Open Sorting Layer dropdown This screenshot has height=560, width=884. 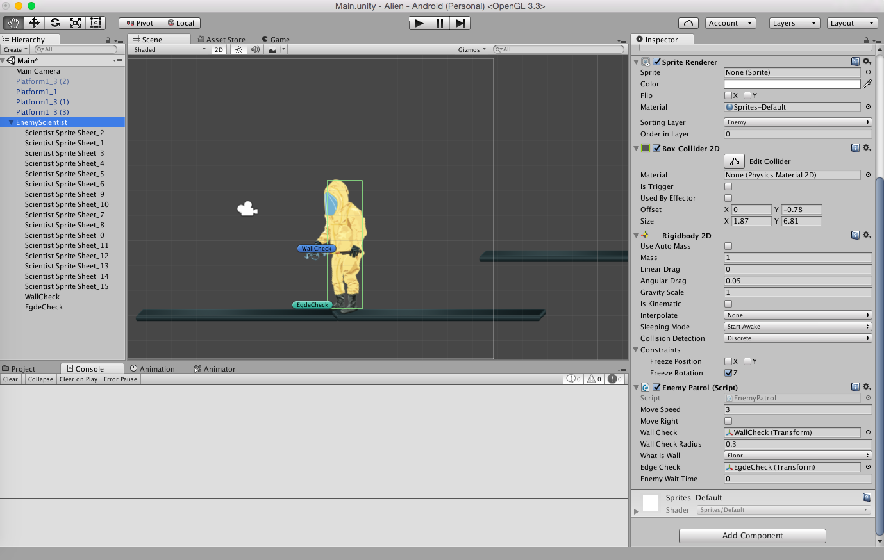click(798, 122)
